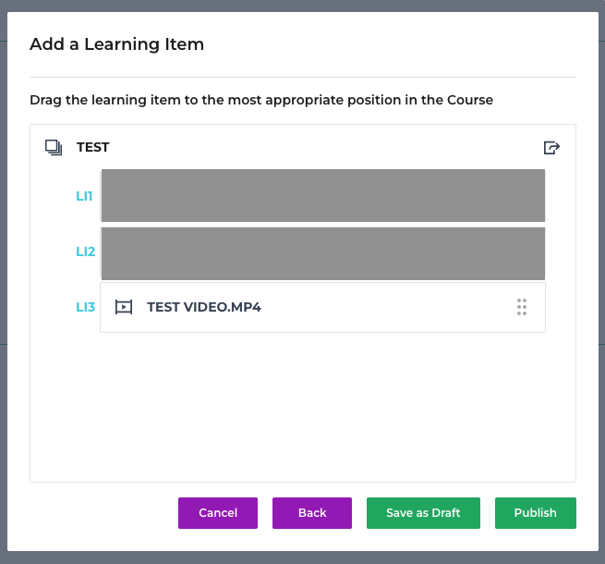The width and height of the screenshot is (605, 564).
Task: Go to the previous step with Back
Action: (312, 513)
